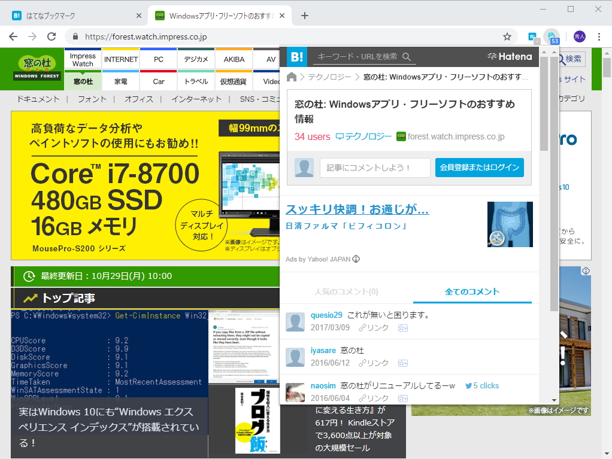Open the Hatena Bookmark extension showing badge 53
The width and height of the screenshot is (612, 459).
coord(550,35)
